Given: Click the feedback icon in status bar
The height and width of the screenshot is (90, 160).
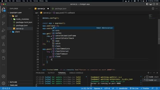Looking at the screenshot, I should [152, 88].
